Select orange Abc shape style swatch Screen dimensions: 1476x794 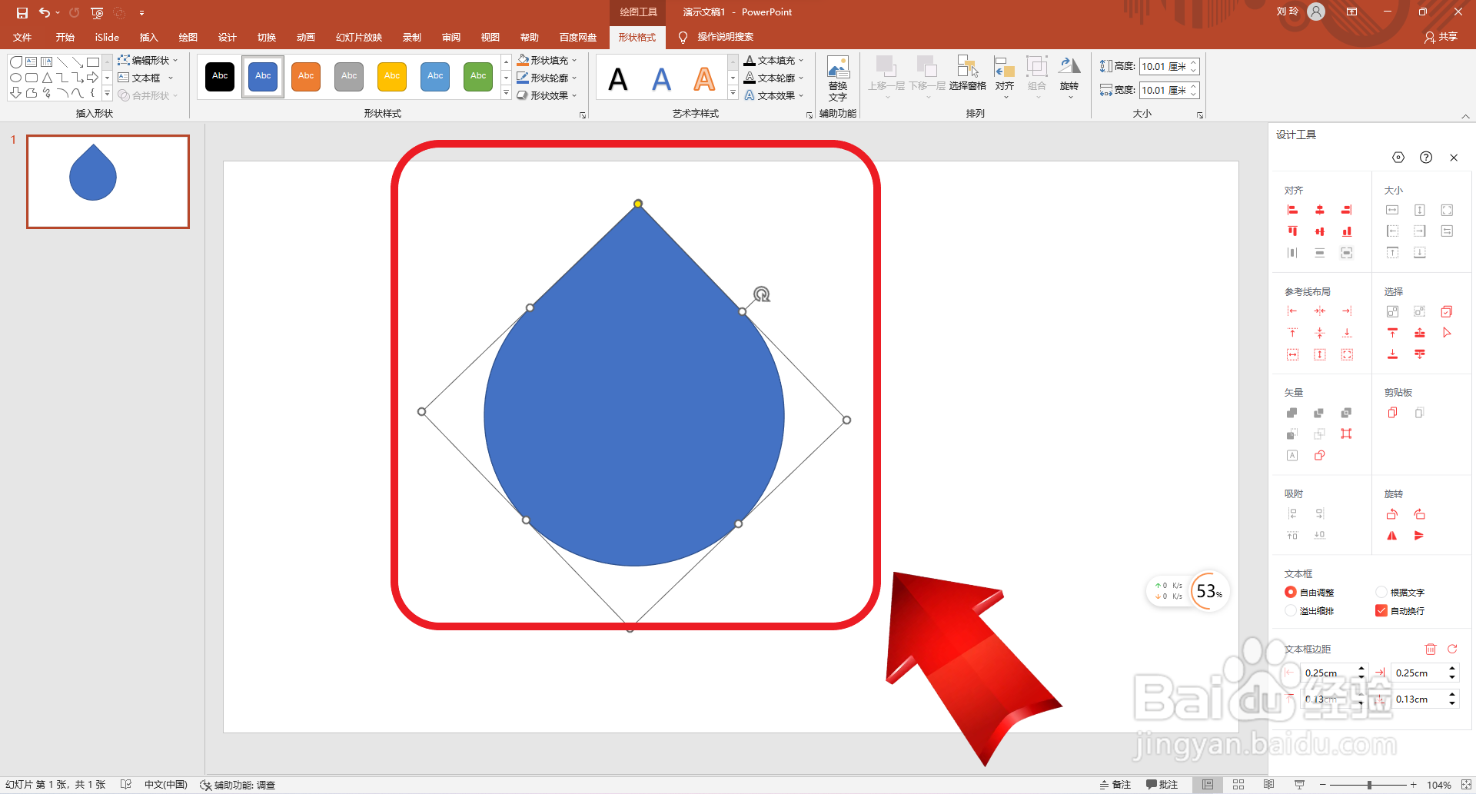[306, 76]
